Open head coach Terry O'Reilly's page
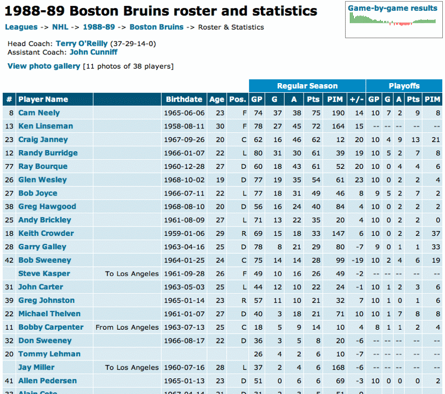Image resolution: width=445 pixels, height=394 pixels. (x=82, y=43)
